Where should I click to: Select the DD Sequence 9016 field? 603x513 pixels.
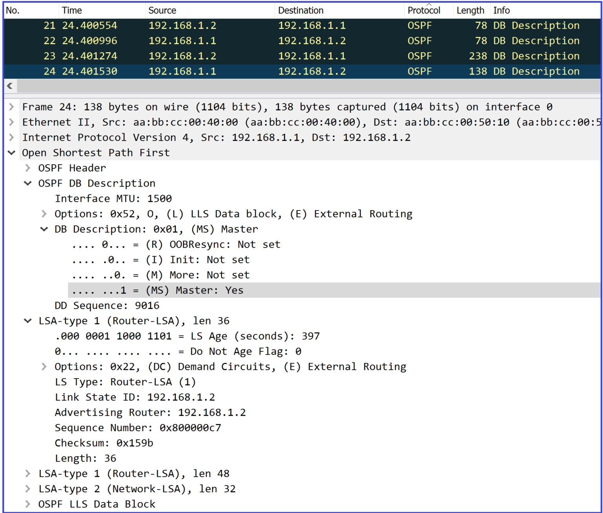(107, 305)
